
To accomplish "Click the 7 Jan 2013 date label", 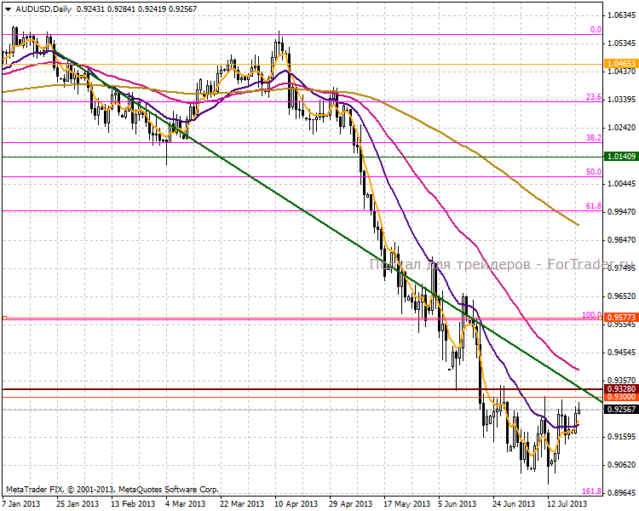I will click(21, 503).
